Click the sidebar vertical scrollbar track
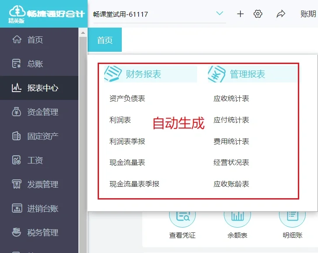This screenshot has height=253, width=318. pyautogui.click(x=83, y=144)
